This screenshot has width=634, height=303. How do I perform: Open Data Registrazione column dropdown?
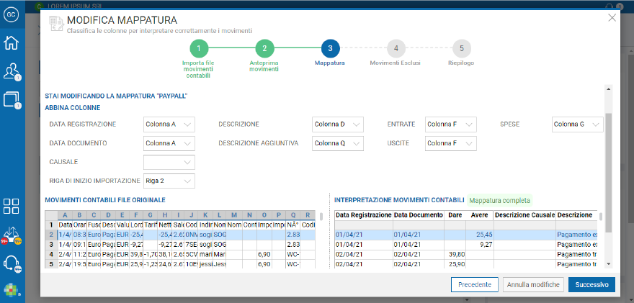click(169, 125)
